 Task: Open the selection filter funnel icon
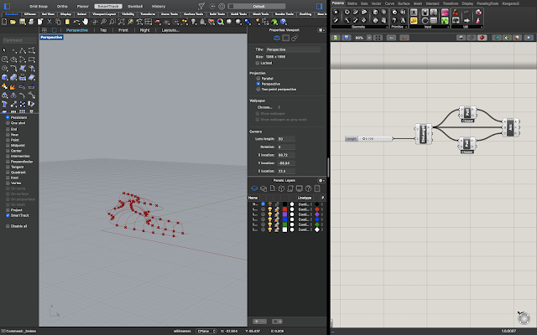pyautogui.click(x=201, y=6)
